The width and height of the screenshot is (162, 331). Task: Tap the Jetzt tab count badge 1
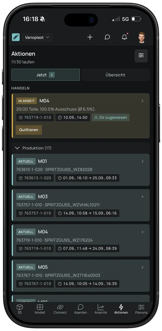(52, 75)
